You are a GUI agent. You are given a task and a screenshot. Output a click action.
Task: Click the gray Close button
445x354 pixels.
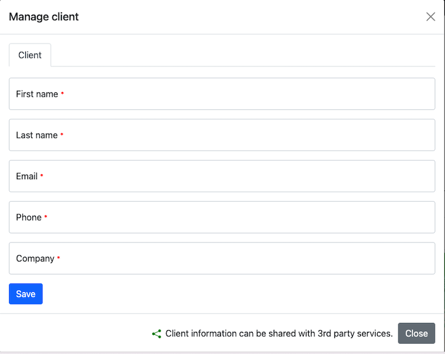[x=416, y=333]
